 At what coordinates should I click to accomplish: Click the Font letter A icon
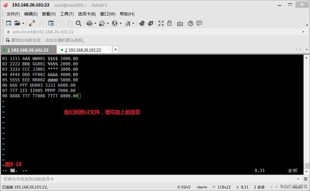pyautogui.click(x=128, y=23)
